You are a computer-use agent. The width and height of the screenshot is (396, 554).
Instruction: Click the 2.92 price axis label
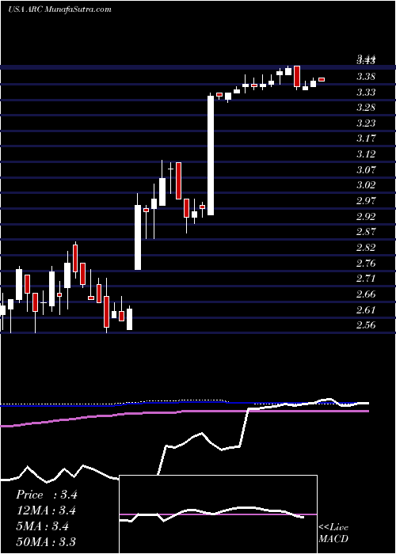[x=366, y=216]
